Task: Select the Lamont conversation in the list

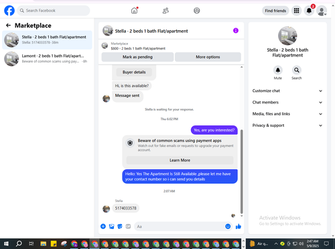Action: tap(47, 58)
